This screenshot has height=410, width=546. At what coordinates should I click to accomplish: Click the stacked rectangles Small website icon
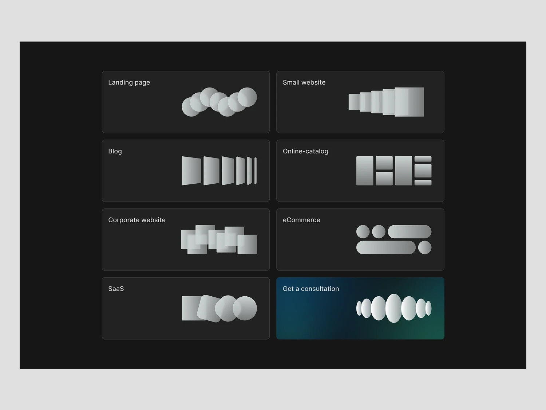pyautogui.click(x=386, y=102)
